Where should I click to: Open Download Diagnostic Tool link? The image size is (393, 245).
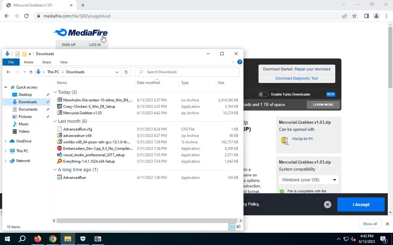coord(297,78)
